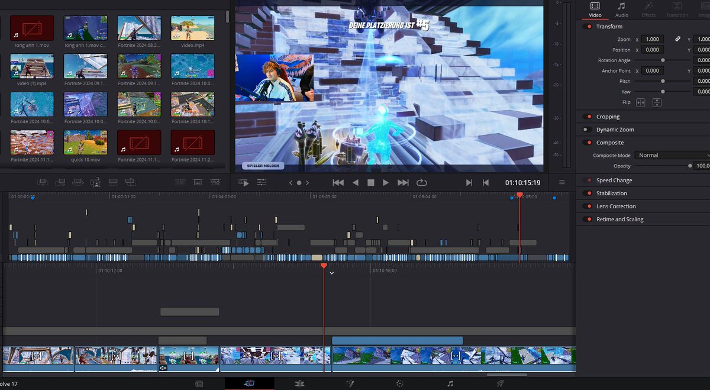
Task: Expand the Stabilization section
Action: [612, 194]
